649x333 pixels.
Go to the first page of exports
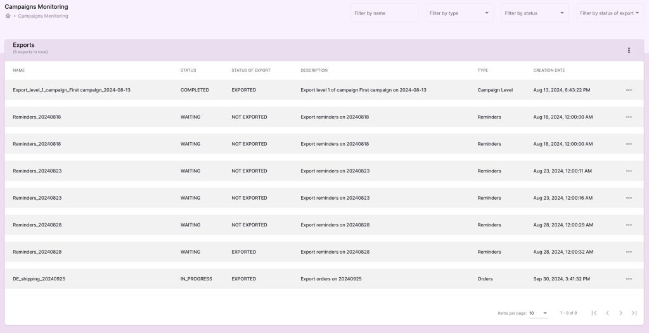594,313
